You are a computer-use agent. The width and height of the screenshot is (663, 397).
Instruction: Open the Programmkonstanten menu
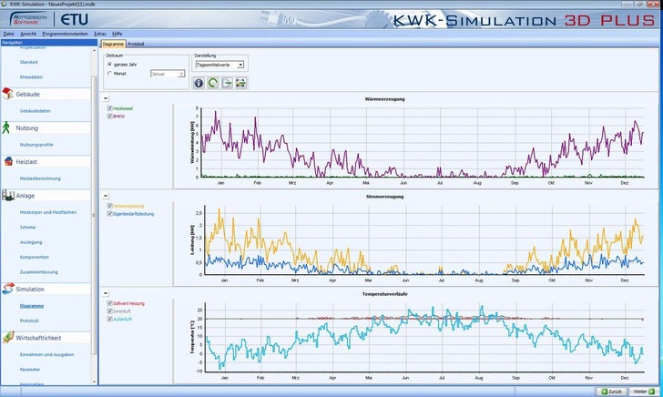pyautogui.click(x=65, y=34)
